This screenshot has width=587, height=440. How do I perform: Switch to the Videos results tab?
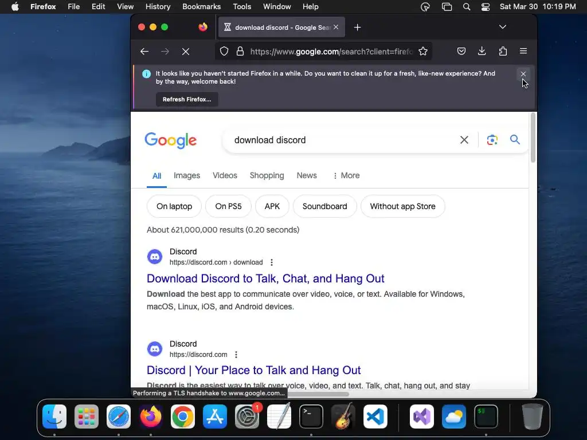pyautogui.click(x=225, y=175)
